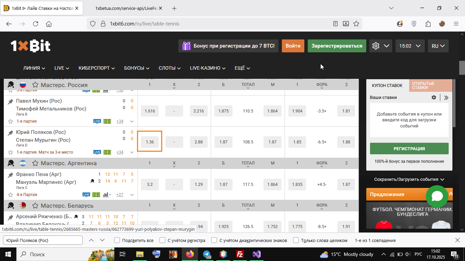The width and height of the screenshot is (465, 261).
Task: Open the site settings gear
Action: 376,46
